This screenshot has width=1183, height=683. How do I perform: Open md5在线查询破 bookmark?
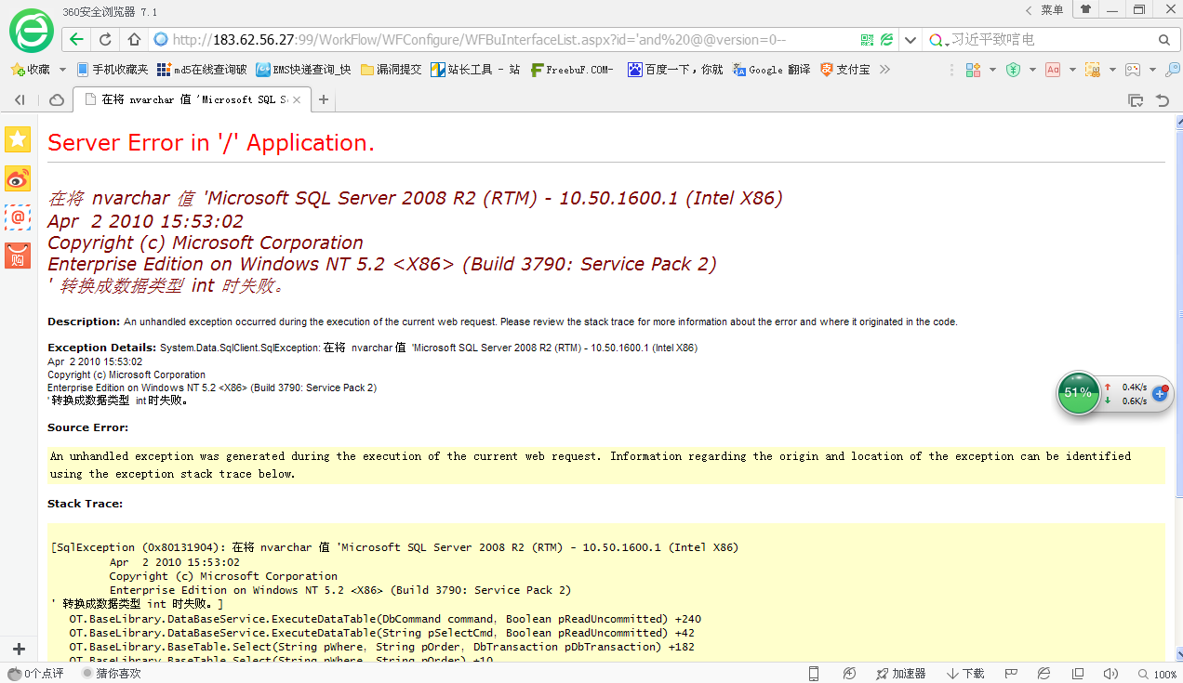(203, 70)
